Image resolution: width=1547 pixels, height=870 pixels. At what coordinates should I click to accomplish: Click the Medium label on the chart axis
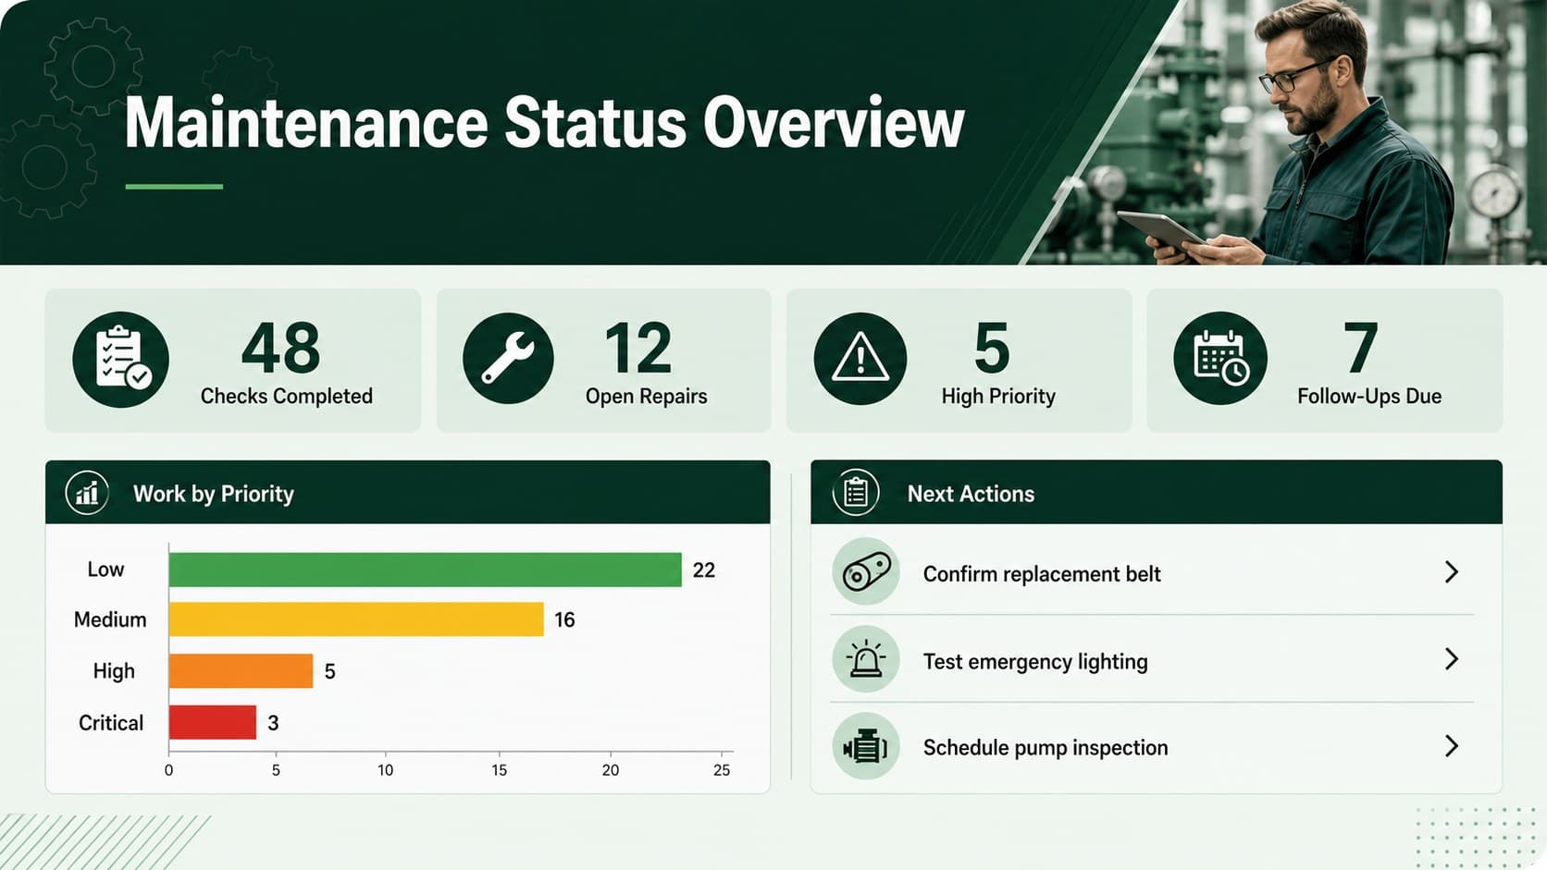click(110, 619)
